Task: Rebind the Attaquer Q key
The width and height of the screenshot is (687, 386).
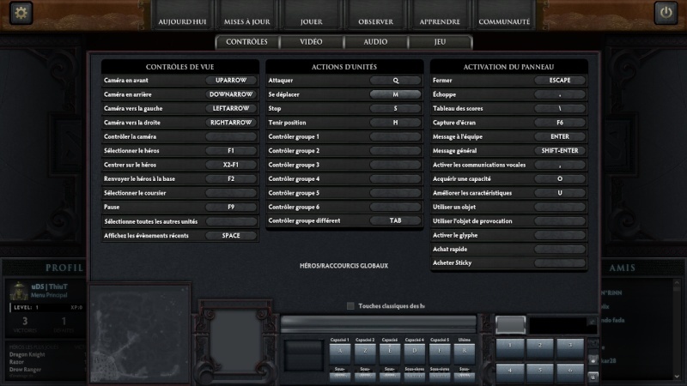Action: pyautogui.click(x=395, y=81)
